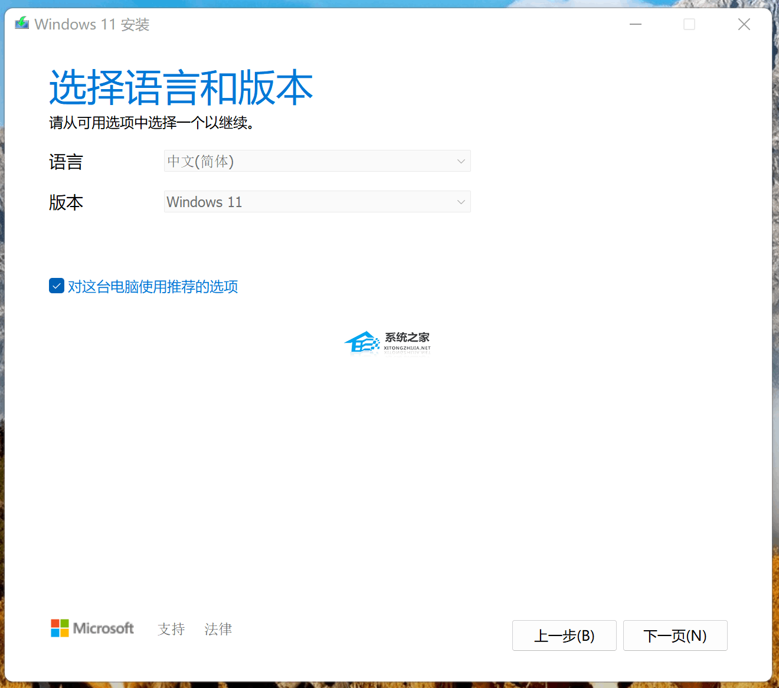The image size is (779, 688).
Task: Click the Microsoft logo
Action: pos(92,628)
